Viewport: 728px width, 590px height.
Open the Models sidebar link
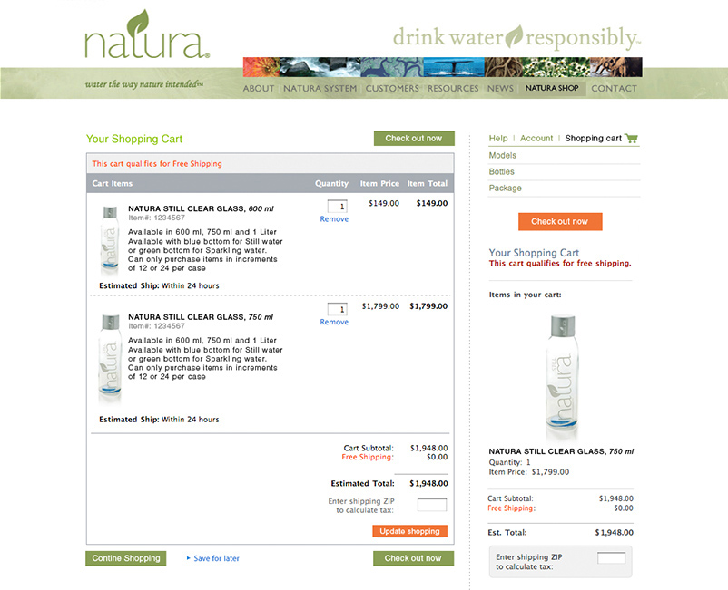[x=503, y=156]
